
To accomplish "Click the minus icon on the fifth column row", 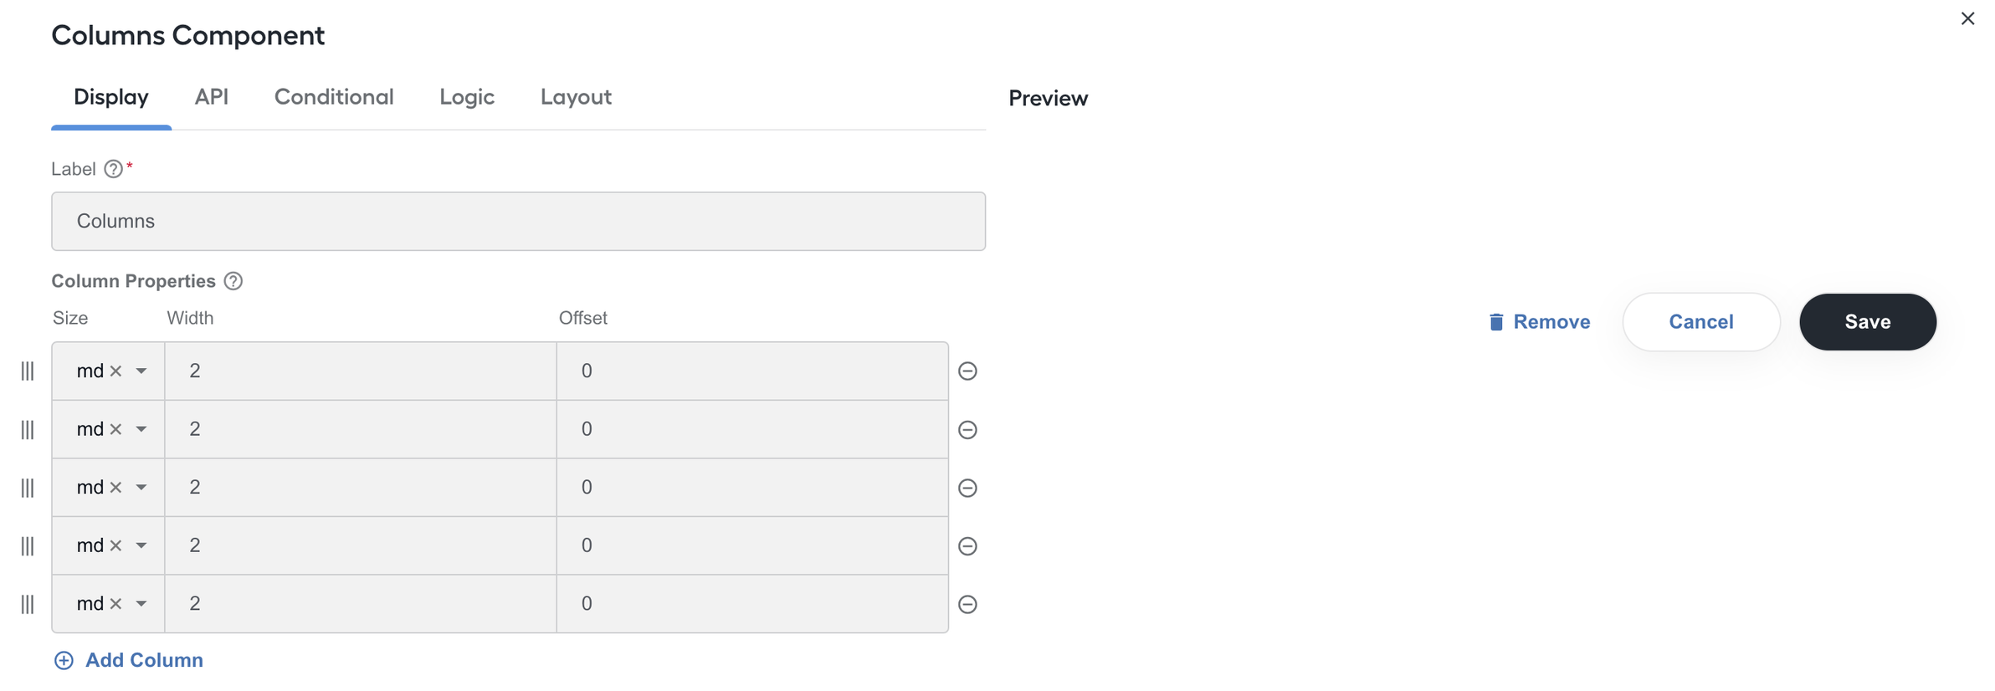I will (967, 604).
